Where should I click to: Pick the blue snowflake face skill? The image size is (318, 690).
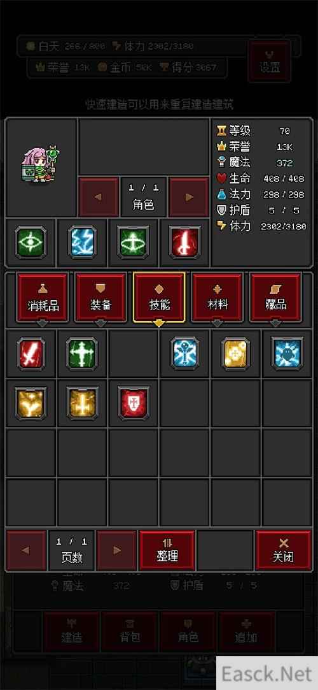(287, 354)
